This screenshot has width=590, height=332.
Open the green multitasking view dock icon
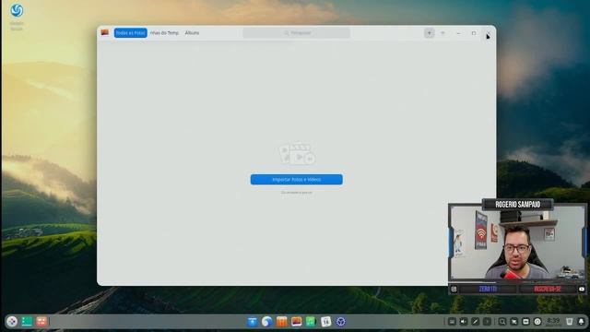pos(27,322)
